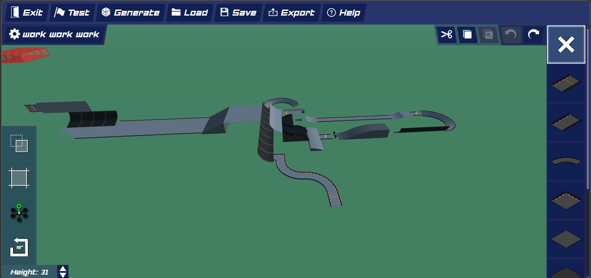The height and width of the screenshot is (278, 591).
Task: Save the current track
Action: [x=238, y=13]
